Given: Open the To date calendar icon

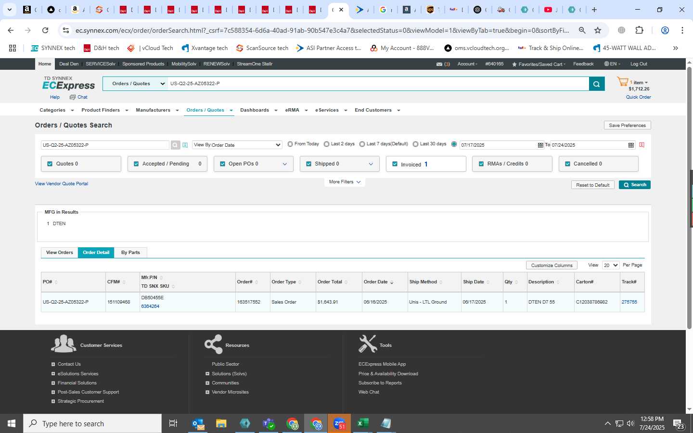Looking at the screenshot, I should [631, 145].
